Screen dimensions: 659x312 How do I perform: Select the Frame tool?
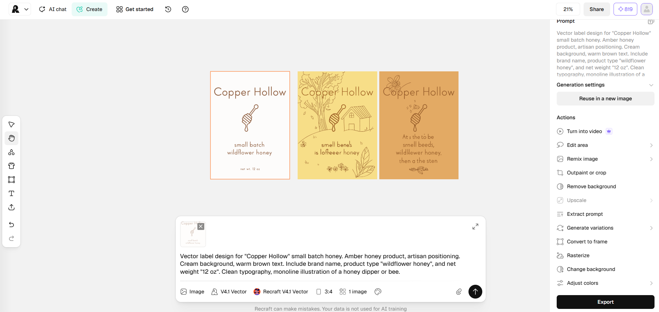pyautogui.click(x=11, y=180)
